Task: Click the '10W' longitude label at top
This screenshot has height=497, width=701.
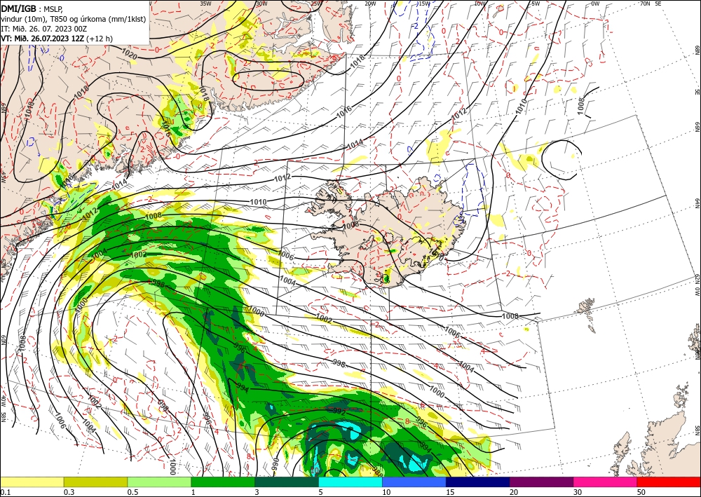Action: point(480,4)
